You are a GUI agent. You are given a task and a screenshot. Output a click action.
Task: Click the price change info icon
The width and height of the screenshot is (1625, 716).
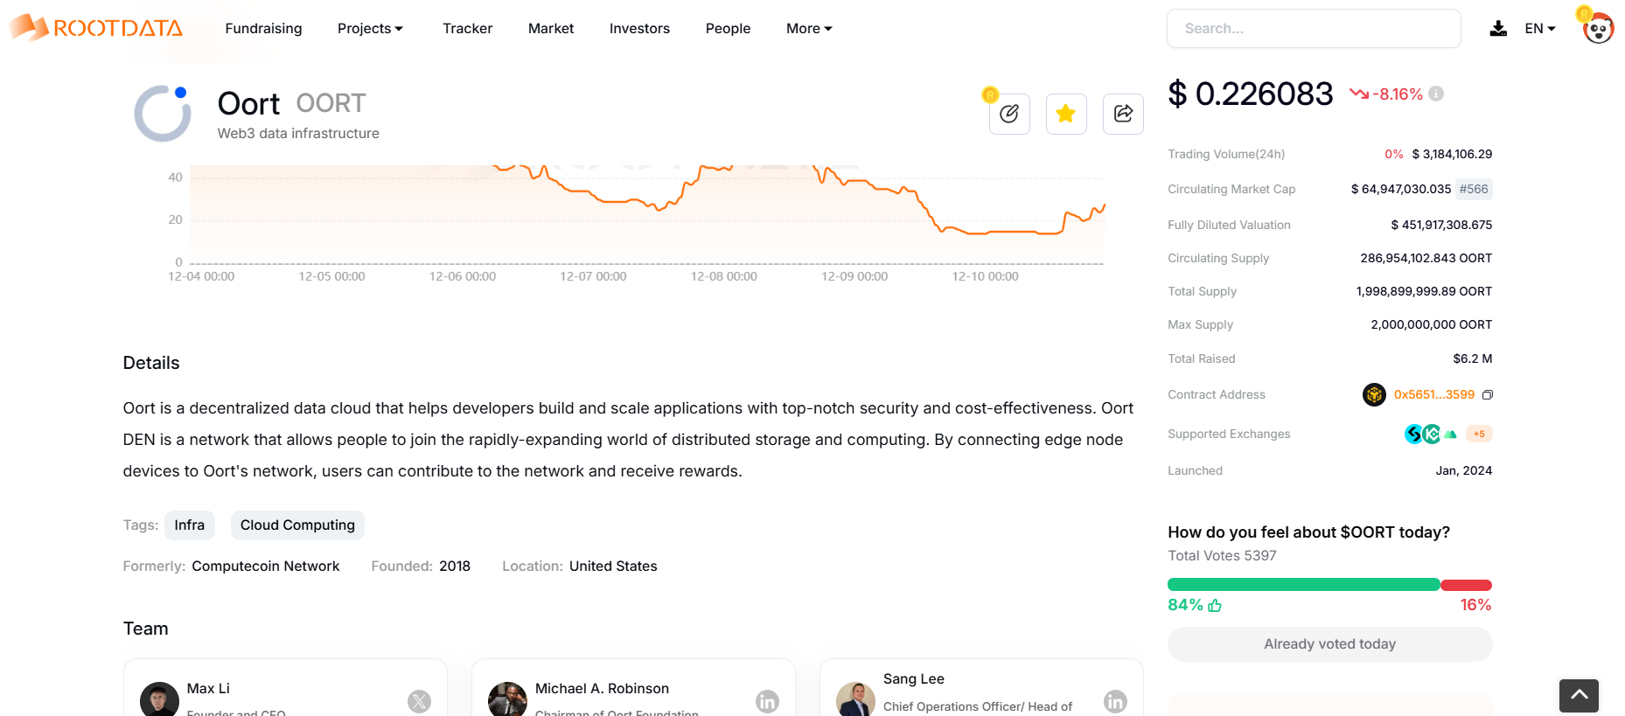point(1436,94)
